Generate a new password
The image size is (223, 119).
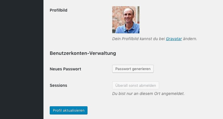pyautogui.click(x=133, y=69)
